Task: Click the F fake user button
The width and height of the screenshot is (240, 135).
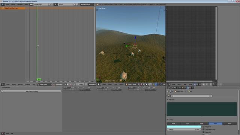Action: 211,96
